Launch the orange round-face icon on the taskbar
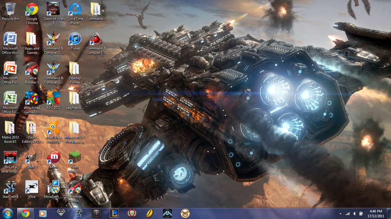The image size is (391, 219). (185, 213)
